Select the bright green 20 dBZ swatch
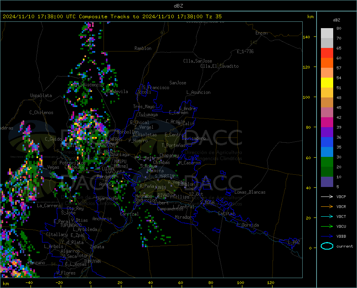The image size is (357, 288). [327, 162]
